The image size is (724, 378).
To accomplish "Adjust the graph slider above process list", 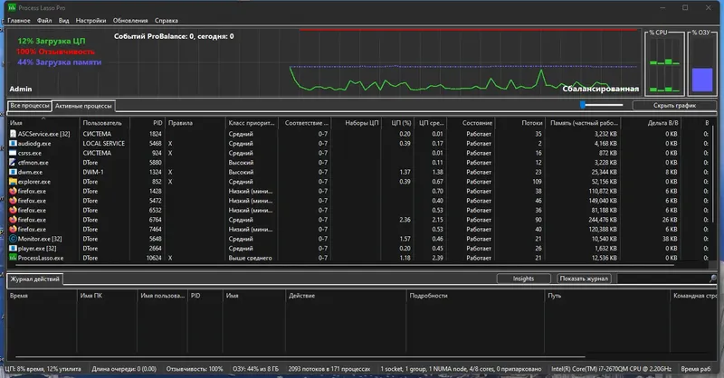I will (x=602, y=105).
